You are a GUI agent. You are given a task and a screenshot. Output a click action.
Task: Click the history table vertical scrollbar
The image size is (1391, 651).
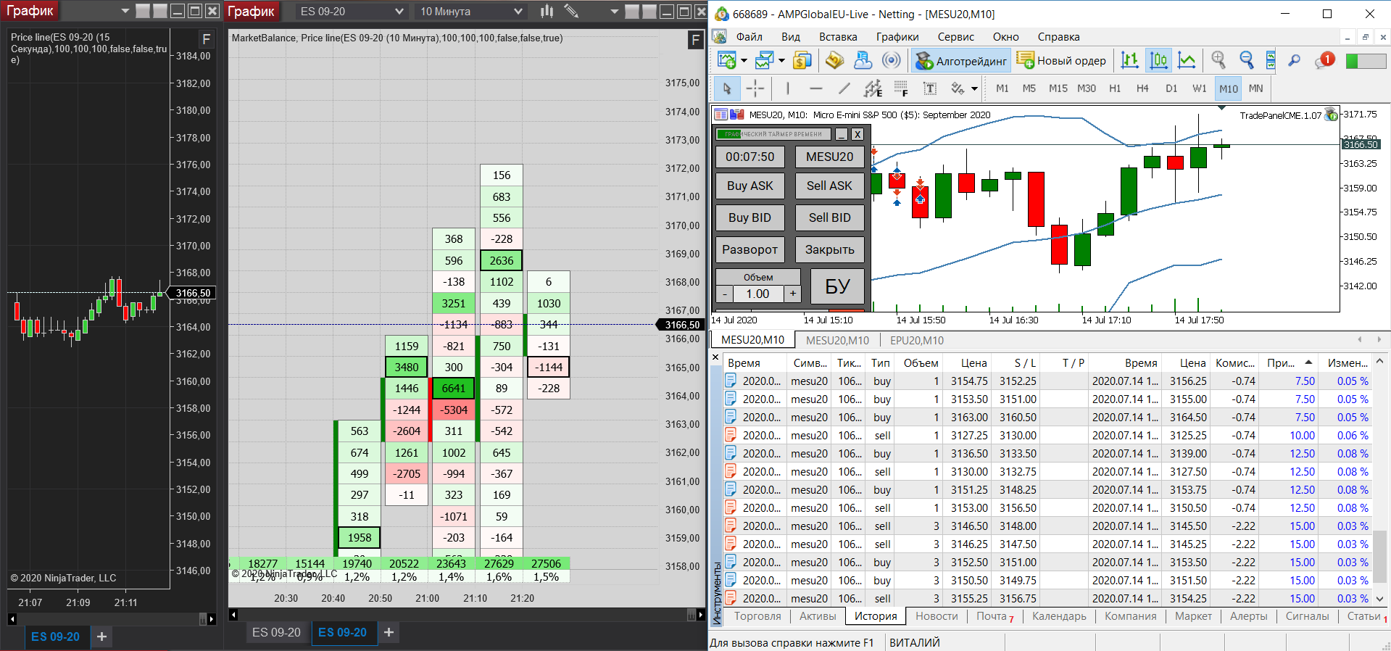click(1379, 480)
